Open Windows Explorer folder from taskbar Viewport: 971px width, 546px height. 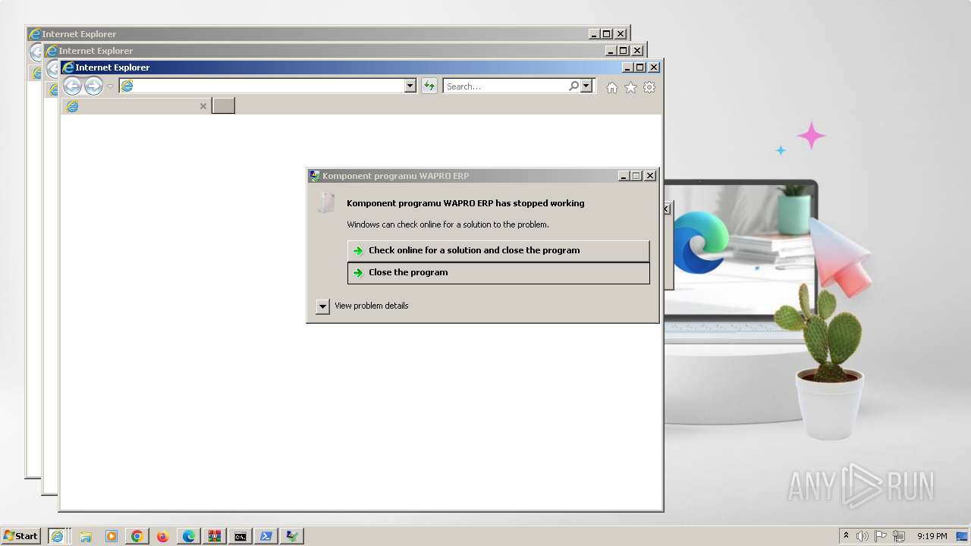tap(86, 536)
